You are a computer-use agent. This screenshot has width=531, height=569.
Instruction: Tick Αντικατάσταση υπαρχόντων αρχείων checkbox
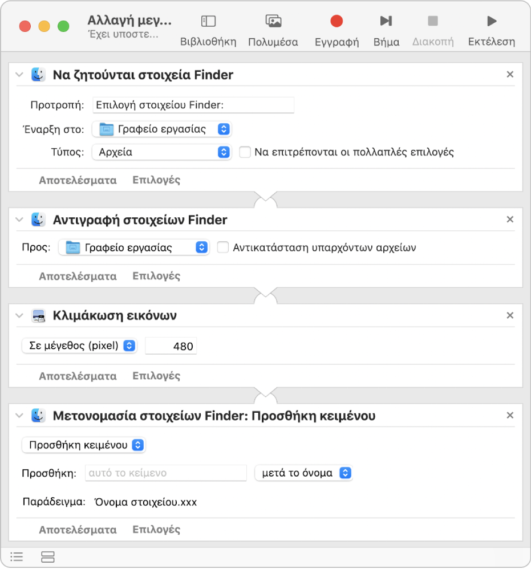point(223,247)
